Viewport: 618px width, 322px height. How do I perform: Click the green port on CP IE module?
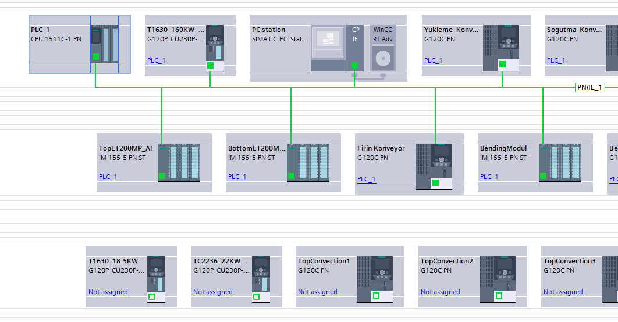coord(354,65)
